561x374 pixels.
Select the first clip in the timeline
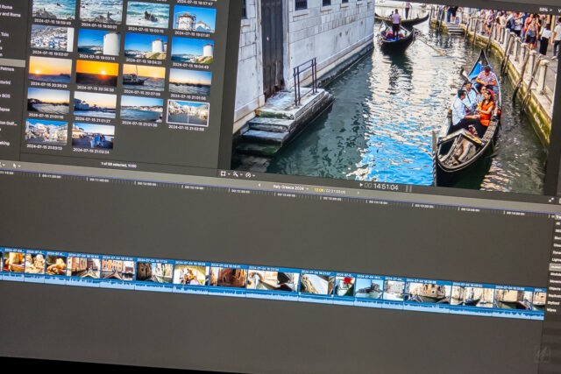[12, 262]
